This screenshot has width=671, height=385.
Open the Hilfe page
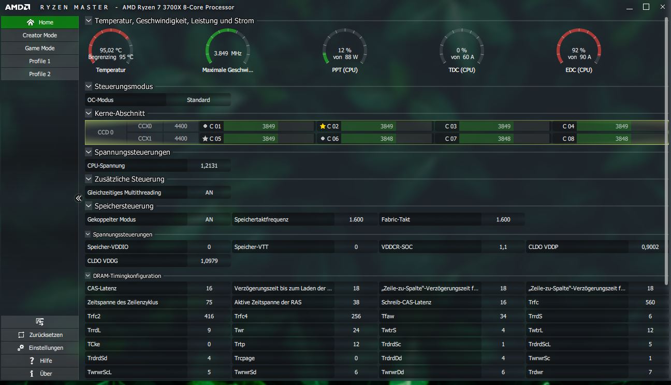39,361
